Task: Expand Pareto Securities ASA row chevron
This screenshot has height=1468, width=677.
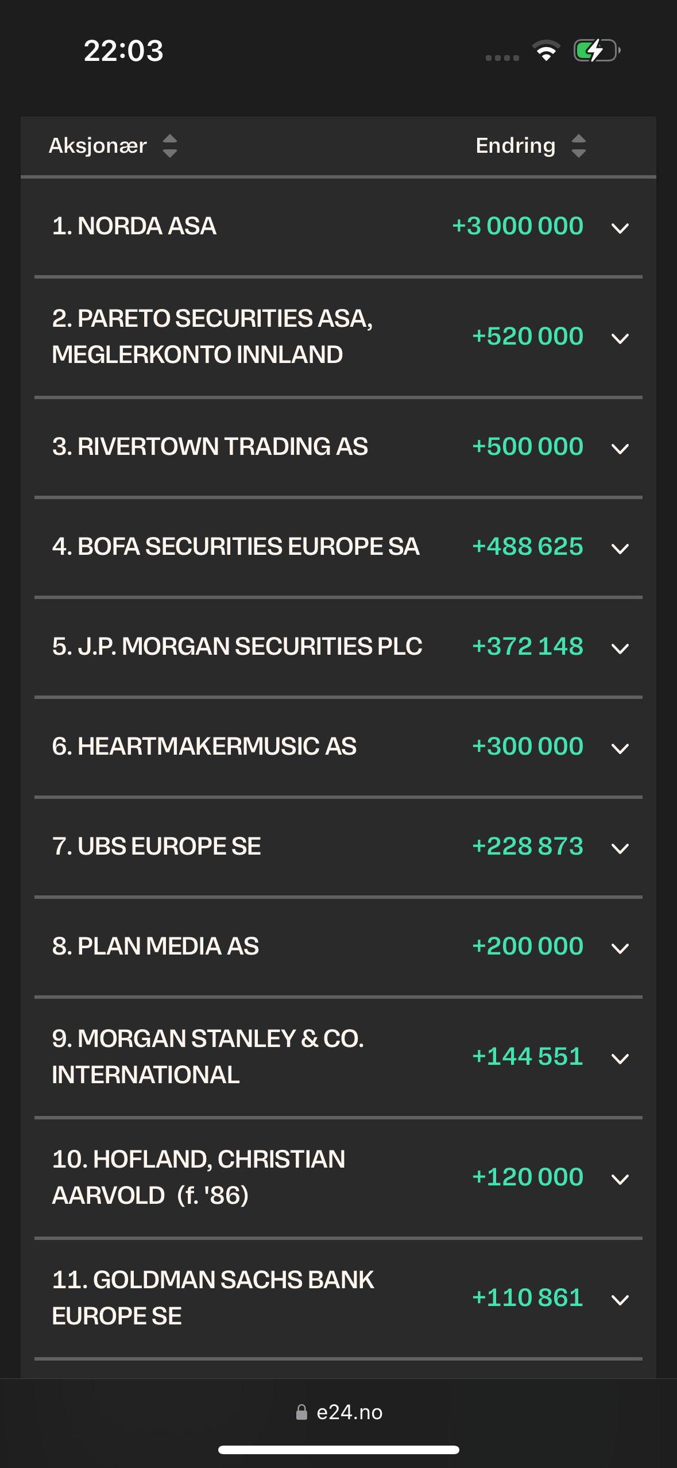Action: pos(620,338)
